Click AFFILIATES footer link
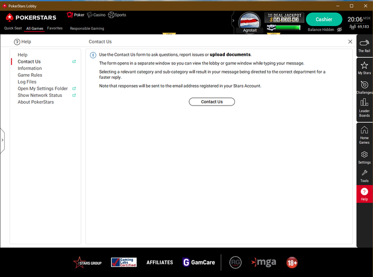373x277 pixels. point(160,263)
